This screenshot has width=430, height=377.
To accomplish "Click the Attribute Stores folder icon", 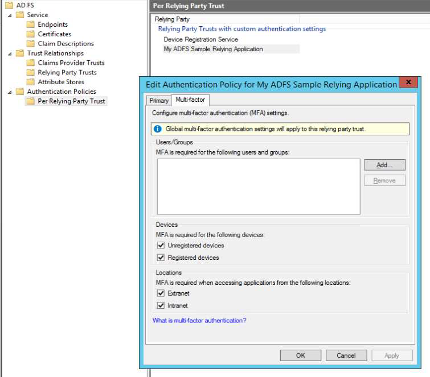I will point(31,82).
